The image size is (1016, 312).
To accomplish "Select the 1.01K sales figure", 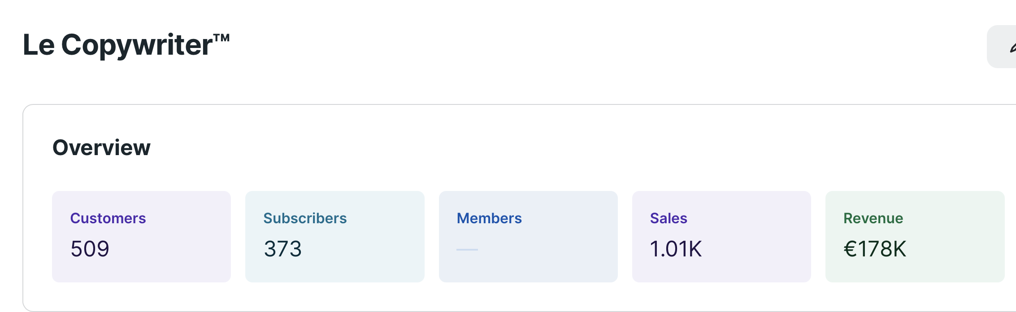I will tap(676, 249).
